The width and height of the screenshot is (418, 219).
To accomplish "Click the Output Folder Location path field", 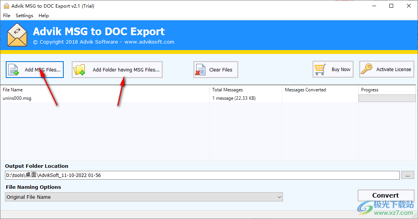I will pyautogui.click(x=202, y=175).
